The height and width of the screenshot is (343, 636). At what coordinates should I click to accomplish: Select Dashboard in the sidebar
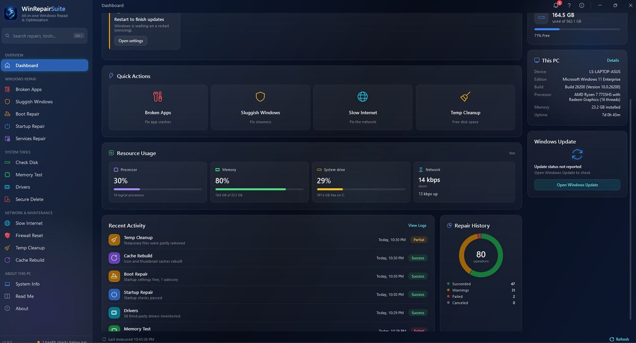coord(44,65)
